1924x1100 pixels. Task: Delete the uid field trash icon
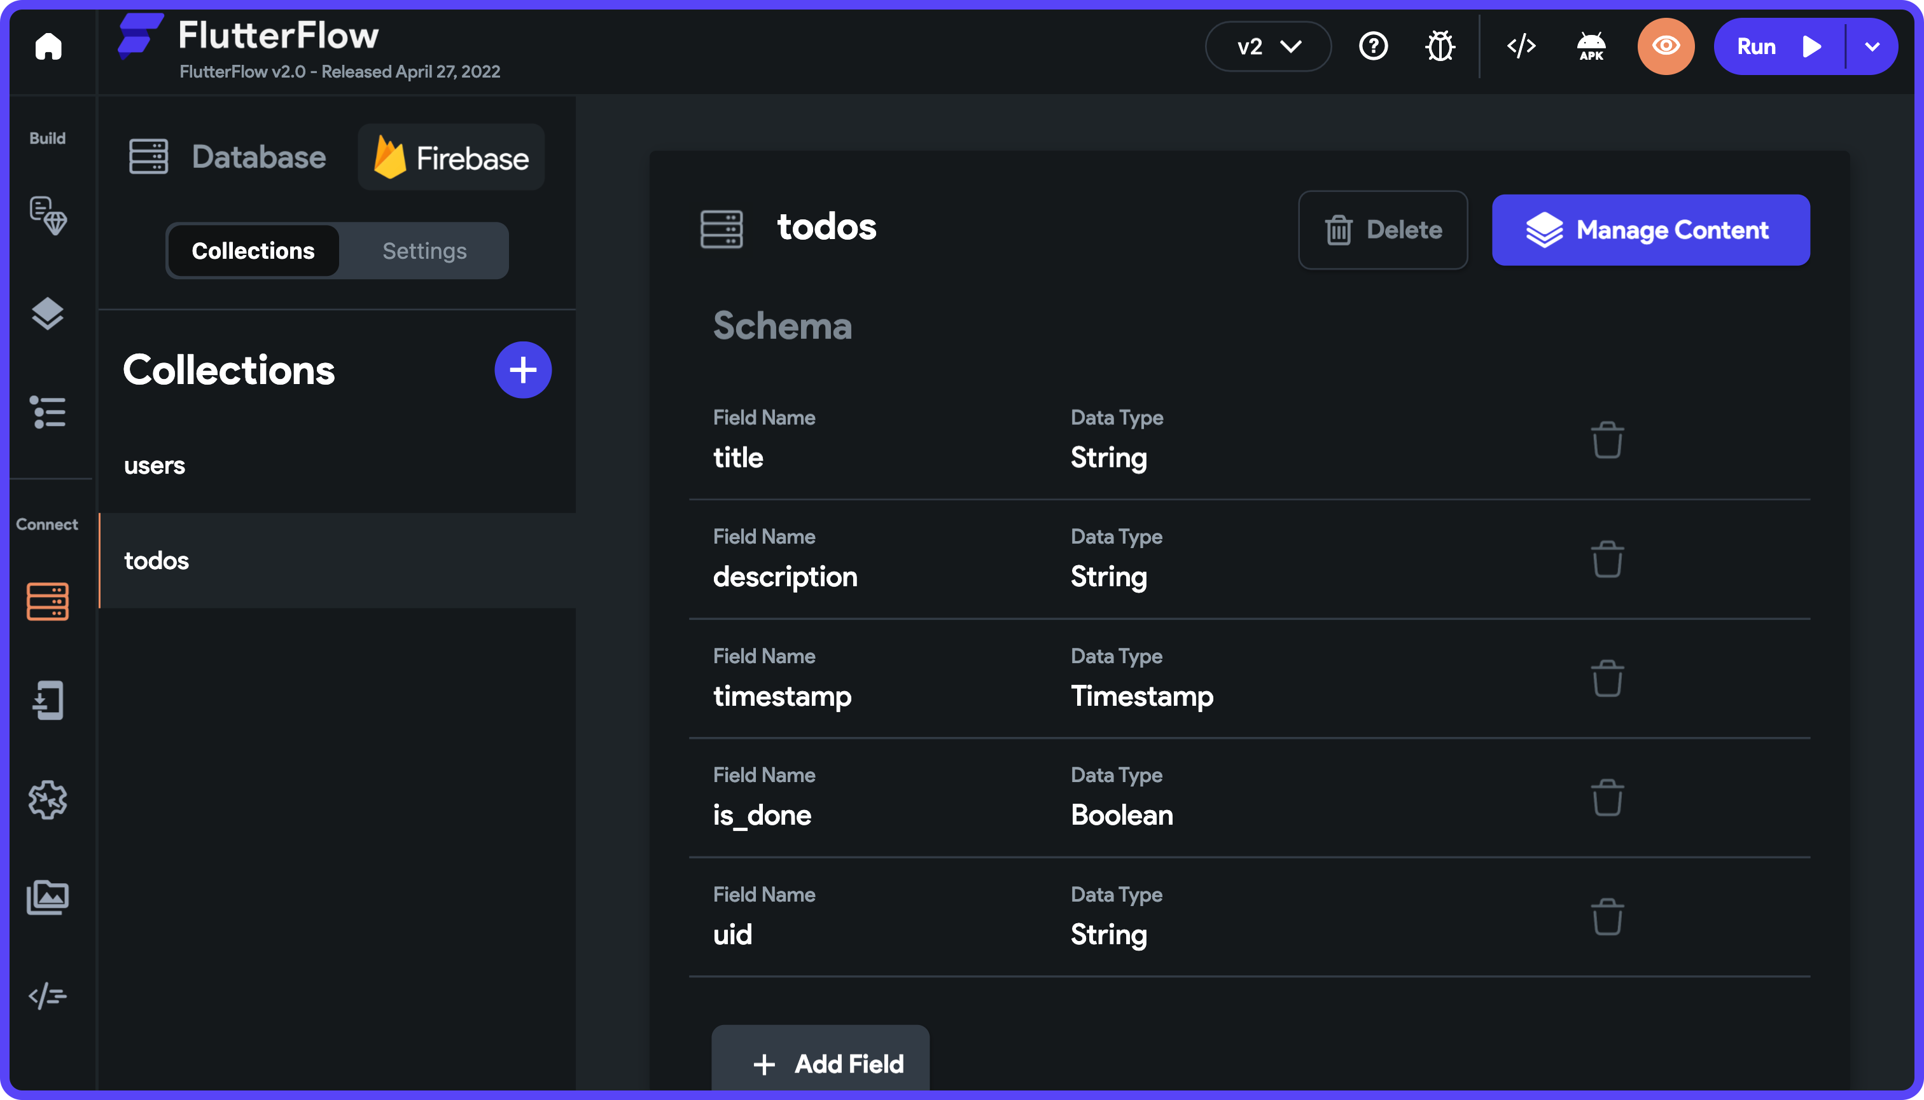[1607, 917]
